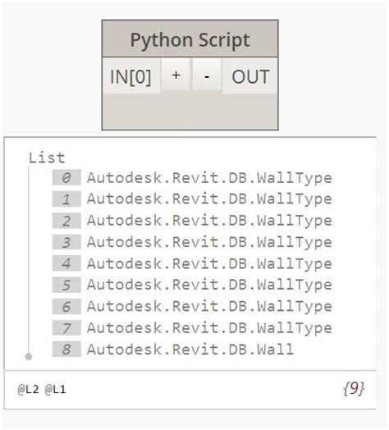
Task: Click the tree line end dot
Action: click(x=29, y=356)
